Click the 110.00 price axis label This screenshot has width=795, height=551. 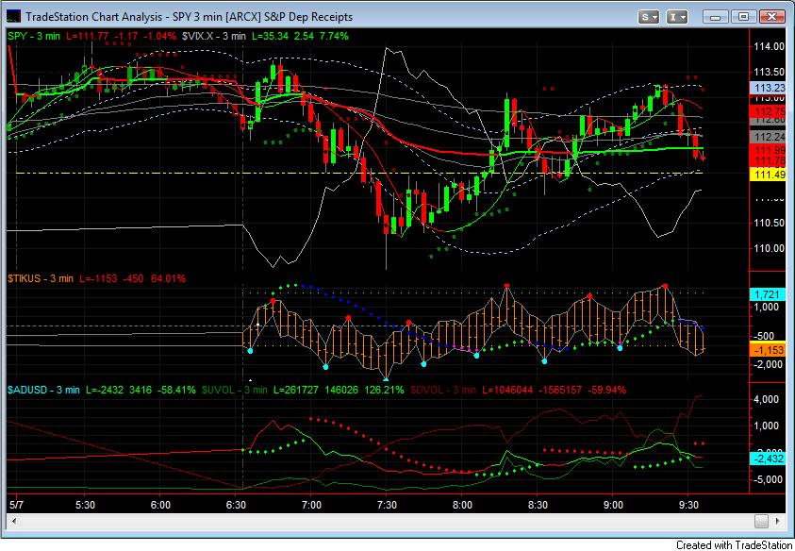770,248
